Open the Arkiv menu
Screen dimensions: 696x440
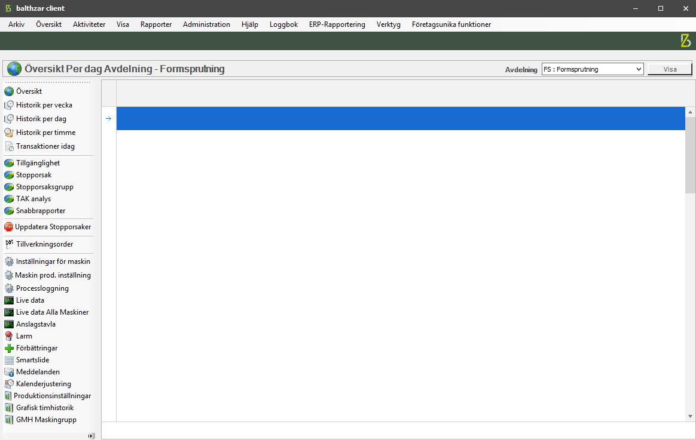click(16, 24)
